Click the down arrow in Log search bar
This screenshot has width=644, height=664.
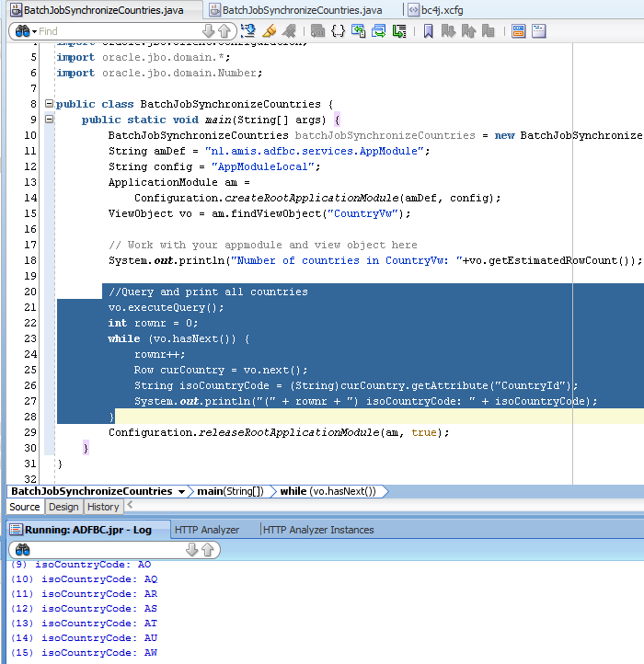pyautogui.click(x=191, y=549)
